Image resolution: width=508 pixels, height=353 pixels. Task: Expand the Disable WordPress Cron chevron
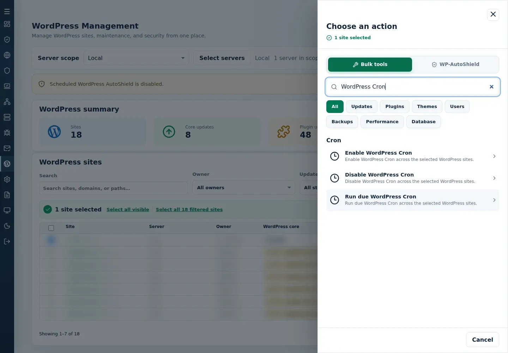[x=494, y=178]
